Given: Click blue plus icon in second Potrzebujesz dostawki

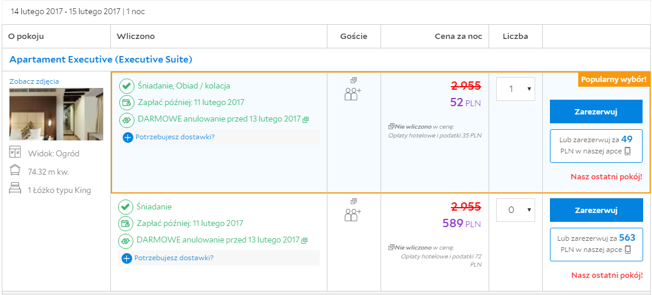Looking at the screenshot, I should [127, 258].
